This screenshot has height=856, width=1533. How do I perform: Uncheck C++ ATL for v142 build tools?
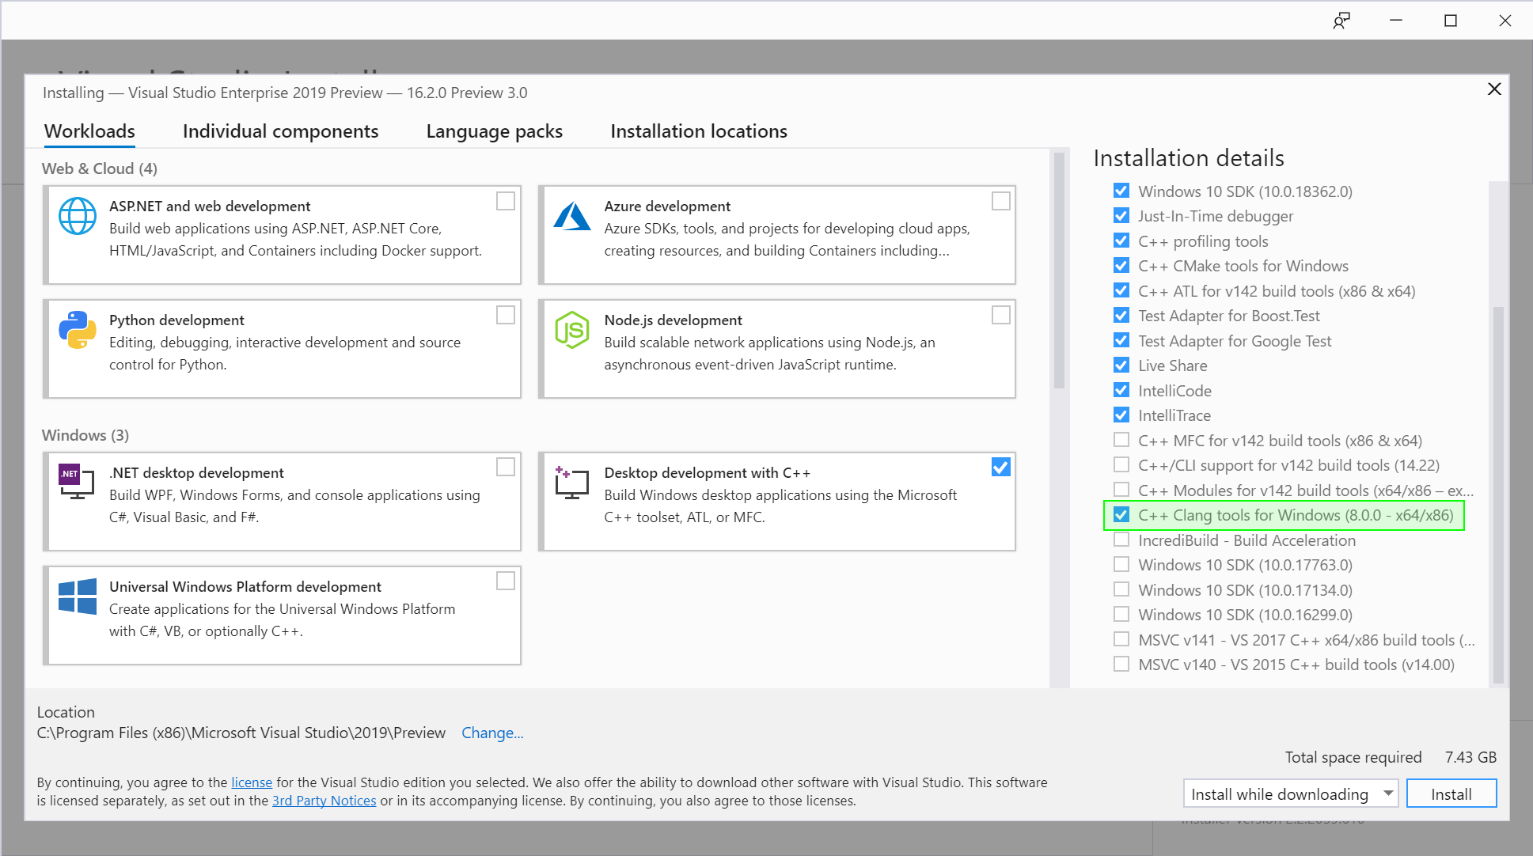point(1121,290)
